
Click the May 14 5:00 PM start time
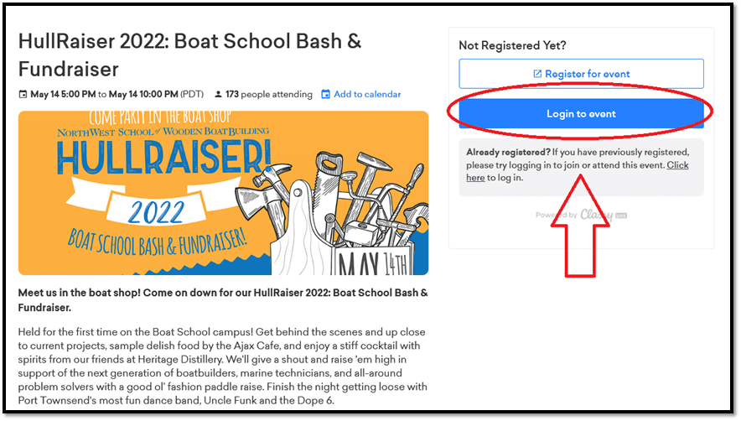click(x=63, y=94)
